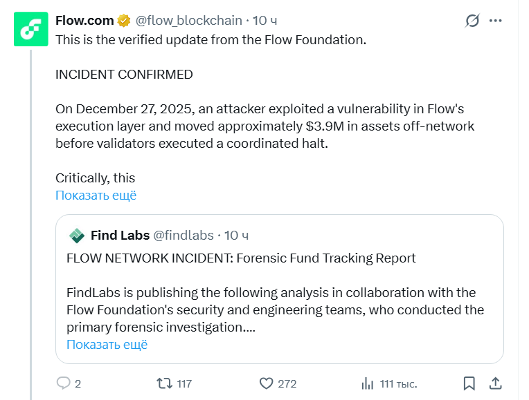Bookmark this post
This screenshot has width=529, height=400.
(469, 383)
